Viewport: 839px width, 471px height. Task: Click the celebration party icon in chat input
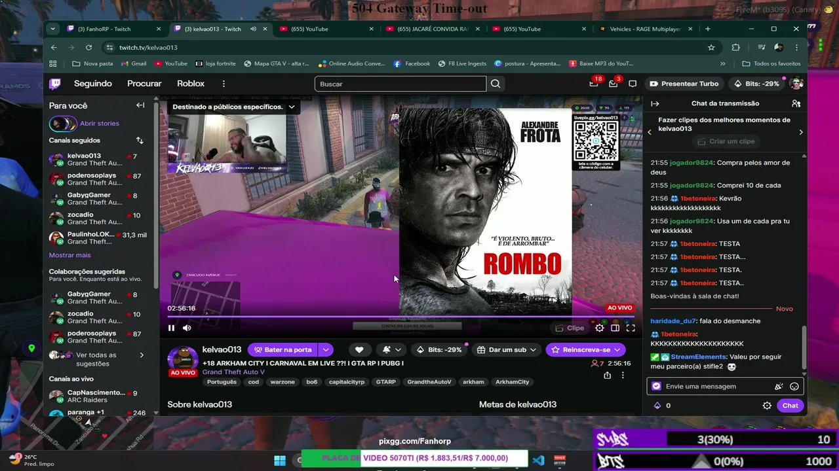point(779,387)
